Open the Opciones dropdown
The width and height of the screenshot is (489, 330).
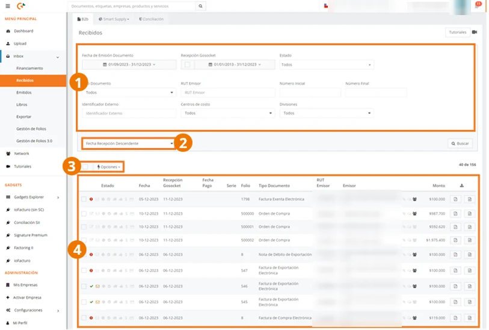click(x=109, y=167)
